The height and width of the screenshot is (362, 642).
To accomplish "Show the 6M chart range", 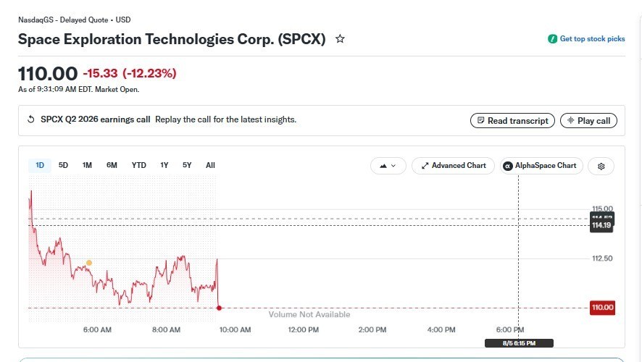I will (x=112, y=165).
